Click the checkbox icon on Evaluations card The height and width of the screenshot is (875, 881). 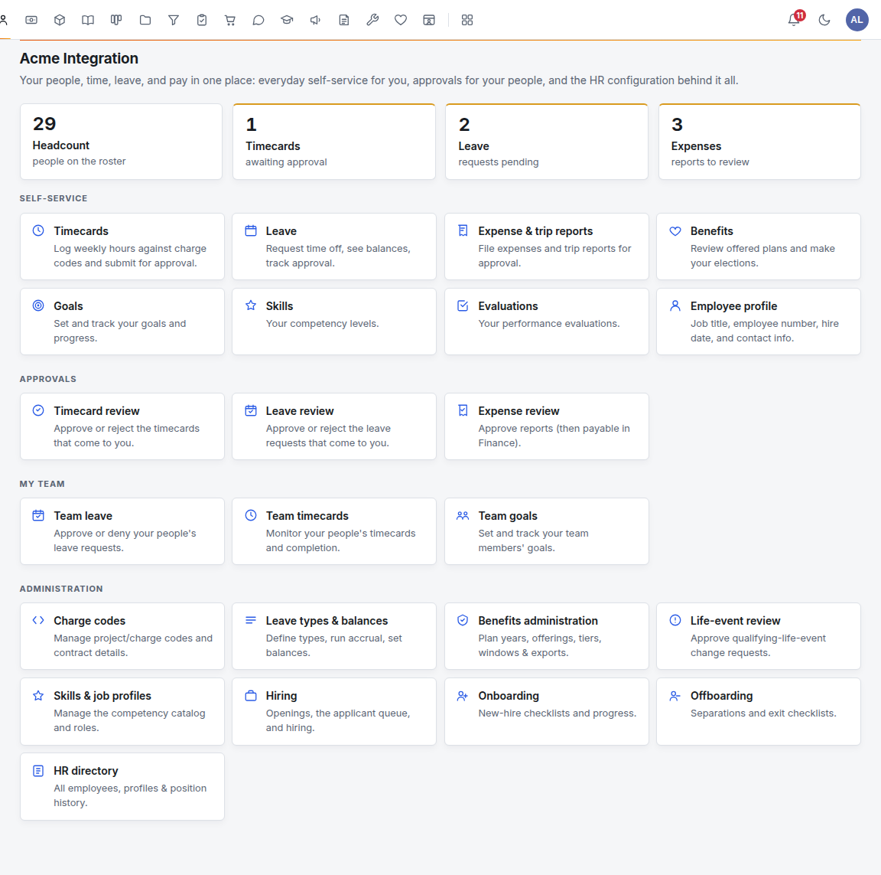coord(463,306)
